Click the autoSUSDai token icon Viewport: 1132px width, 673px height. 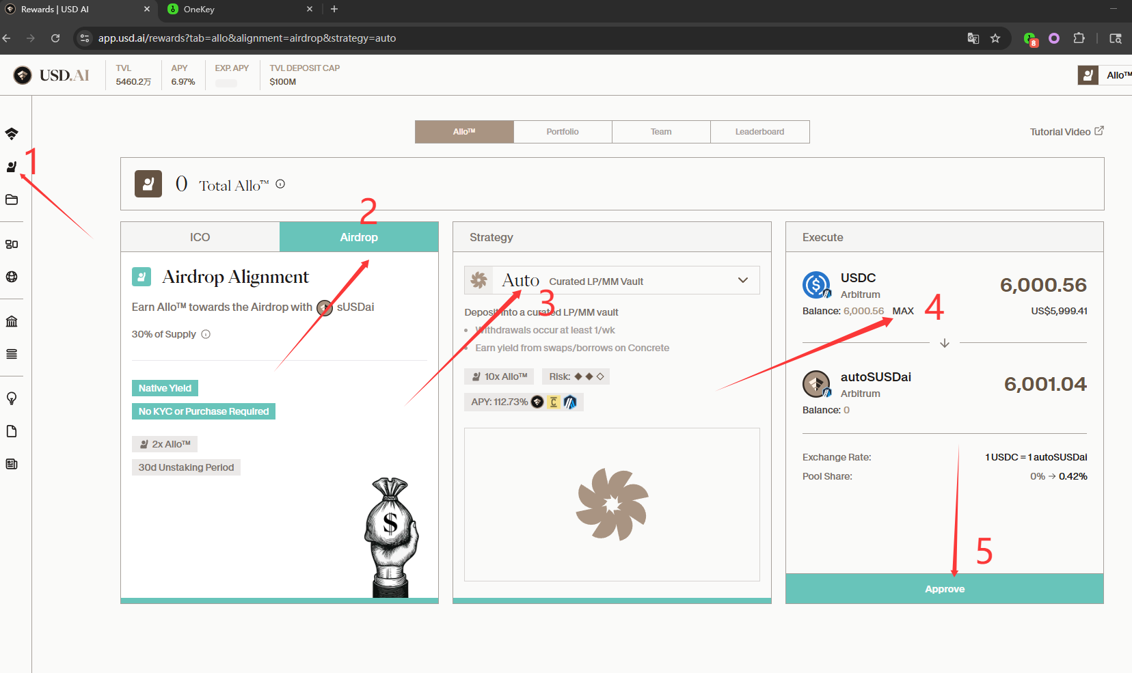pyautogui.click(x=817, y=384)
